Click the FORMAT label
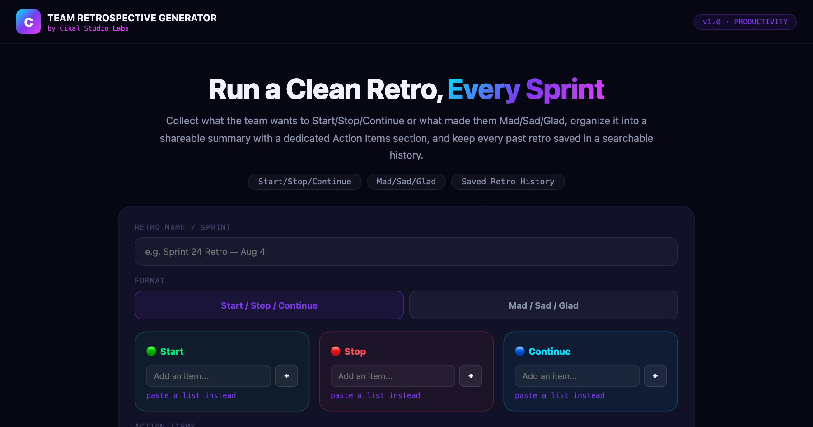Viewport: 813px width, 427px height. (150, 281)
